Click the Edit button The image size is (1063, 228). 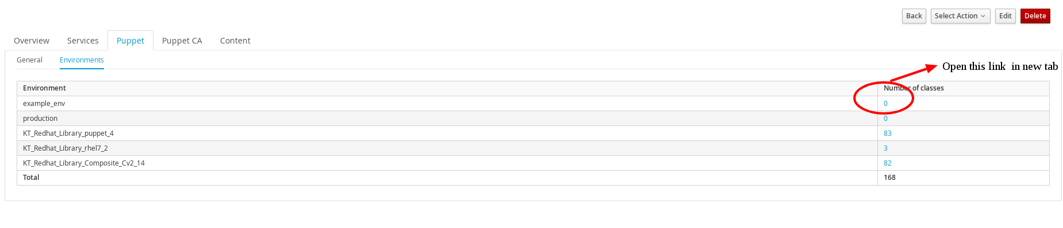pos(1005,16)
